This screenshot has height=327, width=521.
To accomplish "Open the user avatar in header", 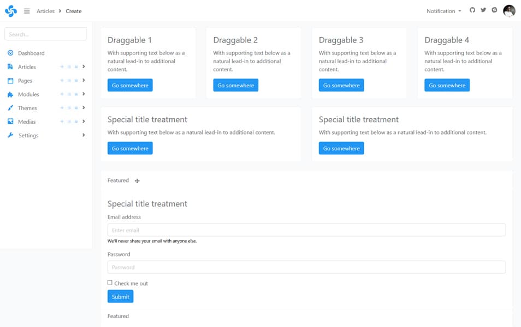I will click(509, 11).
